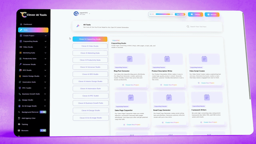
Task: Click the All Tools wrench icon
Action: click(77, 26)
